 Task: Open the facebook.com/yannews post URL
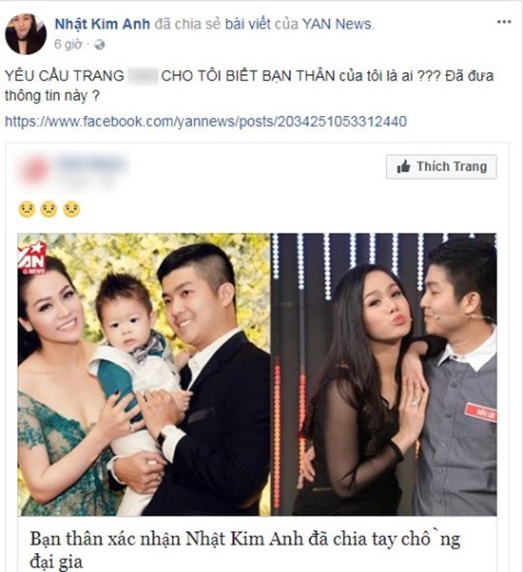coord(205,121)
